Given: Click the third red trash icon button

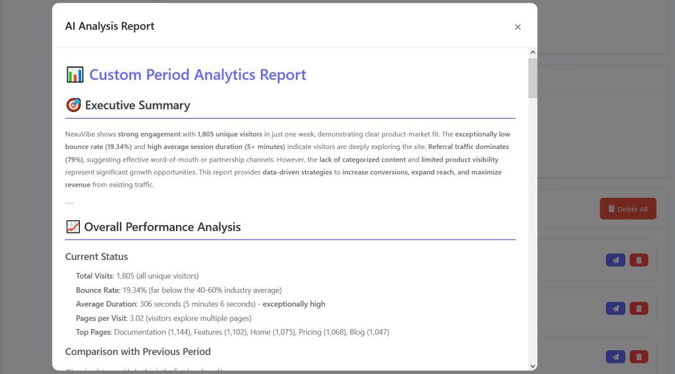Looking at the screenshot, I should [639, 356].
